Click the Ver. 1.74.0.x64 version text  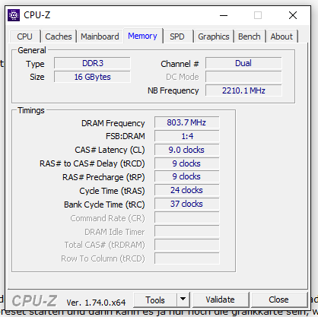point(96,303)
